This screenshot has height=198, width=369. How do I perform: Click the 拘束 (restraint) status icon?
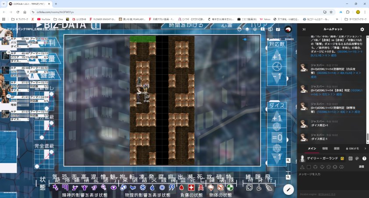[x=123, y=188]
